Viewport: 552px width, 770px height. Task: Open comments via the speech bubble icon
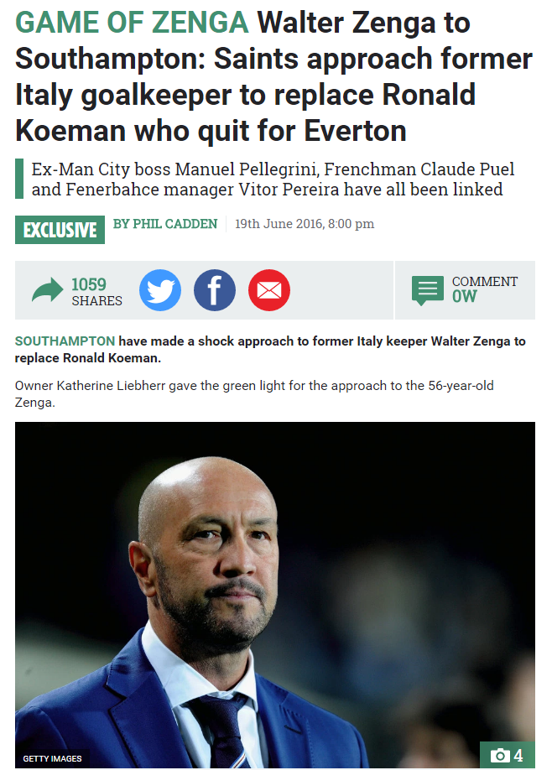point(428,290)
